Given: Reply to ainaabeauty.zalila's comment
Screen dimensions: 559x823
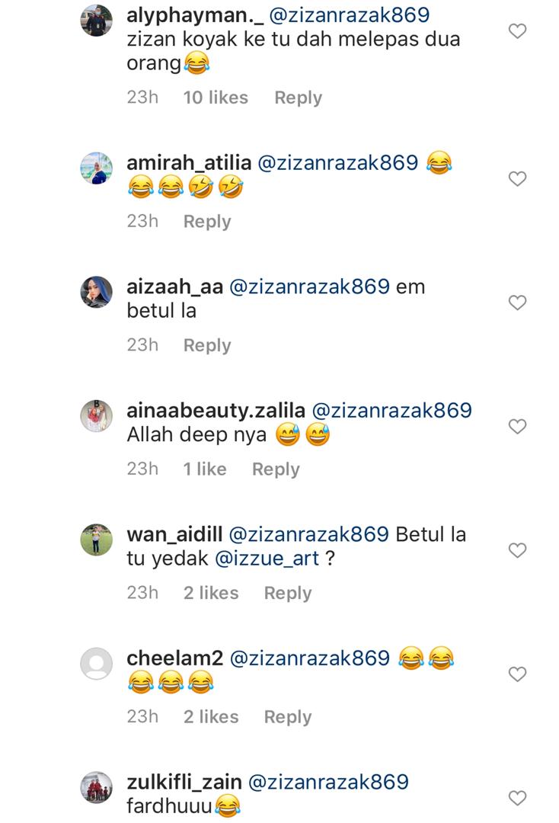Looking at the screenshot, I should point(276,469).
